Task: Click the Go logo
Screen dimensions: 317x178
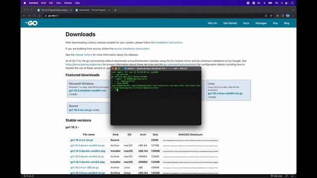Action: click(31, 23)
